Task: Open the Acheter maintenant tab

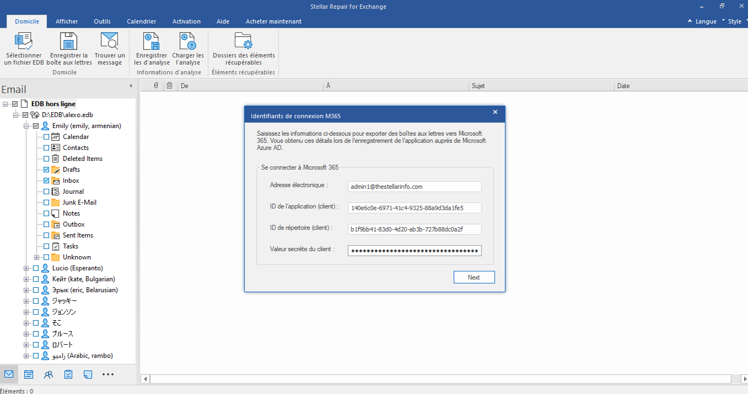Action: click(x=273, y=21)
